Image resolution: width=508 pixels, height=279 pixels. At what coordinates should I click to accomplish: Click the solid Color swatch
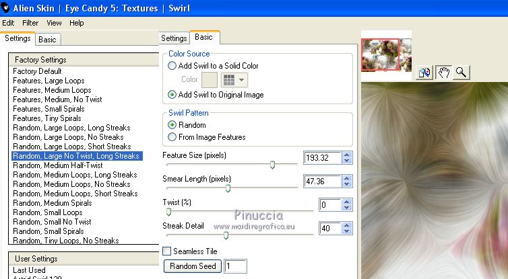(210, 80)
